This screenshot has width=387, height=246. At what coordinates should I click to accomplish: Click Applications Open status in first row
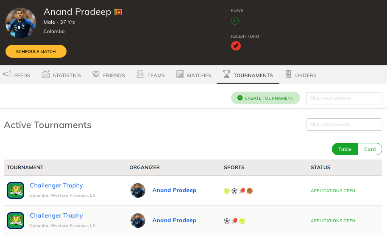pyautogui.click(x=333, y=191)
